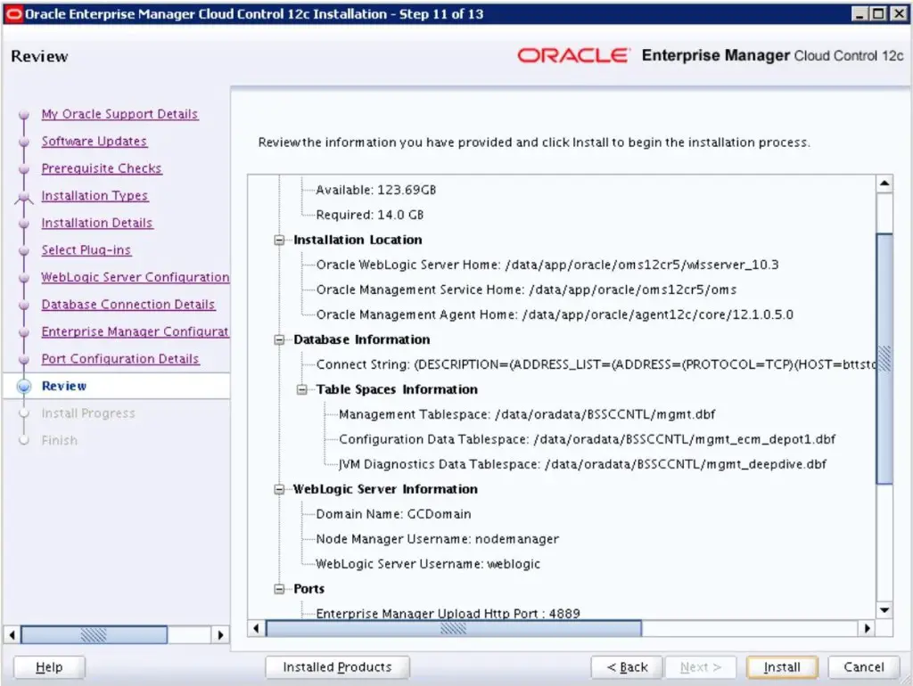Go back using the Back button
Screen dimensions: 913x686
point(625,666)
